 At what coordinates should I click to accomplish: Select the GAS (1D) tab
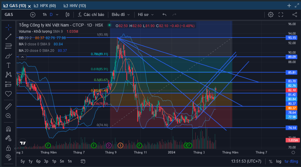[x=15, y=6]
